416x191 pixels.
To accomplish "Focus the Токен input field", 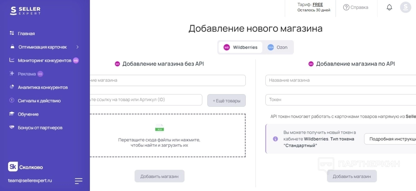I will (341, 100).
